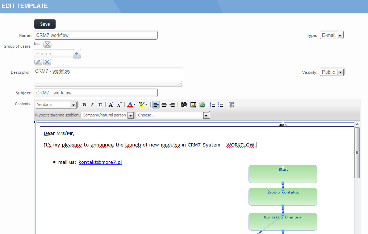Open the highlight color dropdown arrow
This screenshot has height=234, width=368.
[x=146, y=105]
